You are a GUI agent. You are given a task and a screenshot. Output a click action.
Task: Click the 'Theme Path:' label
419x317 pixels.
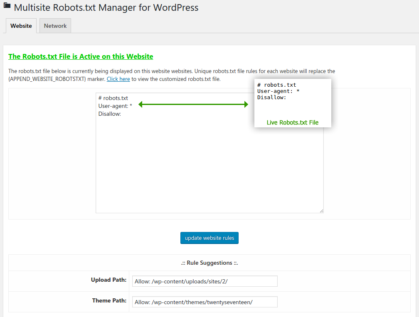pyautogui.click(x=109, y=300)
